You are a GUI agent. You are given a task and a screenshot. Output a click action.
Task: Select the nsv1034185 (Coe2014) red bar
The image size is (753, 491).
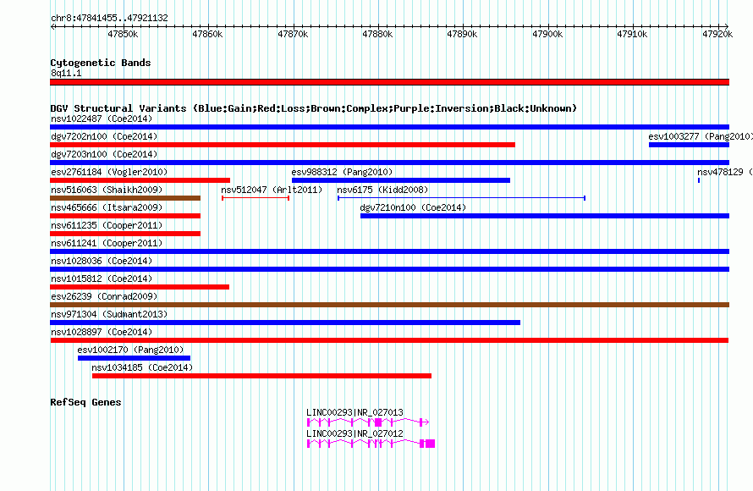pyautogui.click(x=261, y=376)
